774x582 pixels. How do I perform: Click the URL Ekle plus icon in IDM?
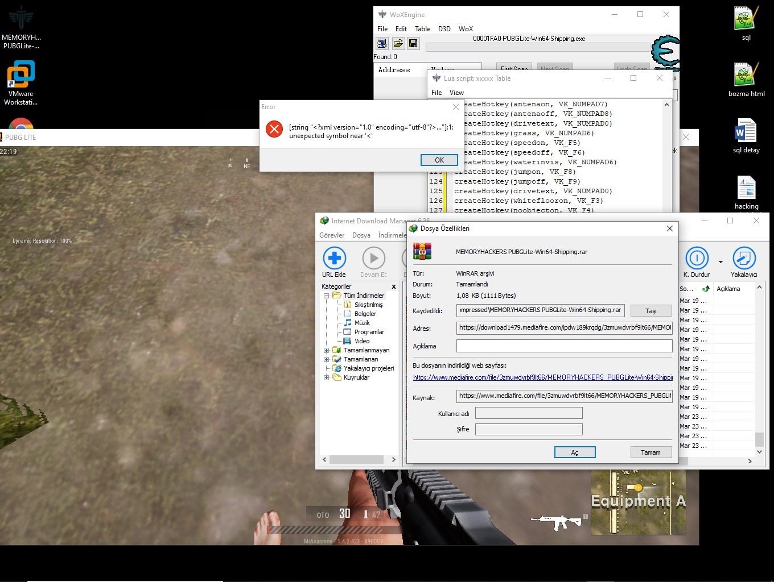click(334, 258)
